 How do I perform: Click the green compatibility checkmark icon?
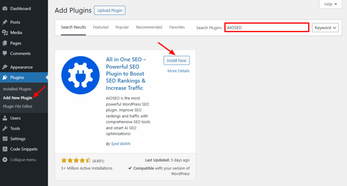pyautogui.click(x=130, y=168)
